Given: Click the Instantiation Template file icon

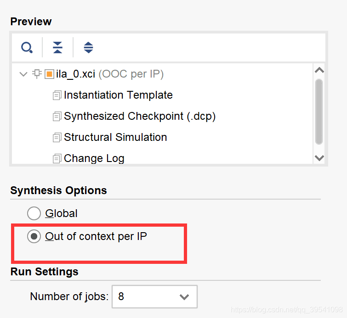Looking at the screenshot, I should pyautogui.click(x=57, y=95).
